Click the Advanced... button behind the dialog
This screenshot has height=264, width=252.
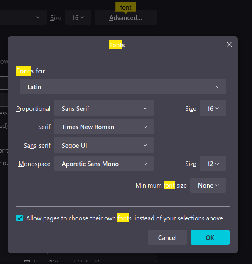coord(125,17)
